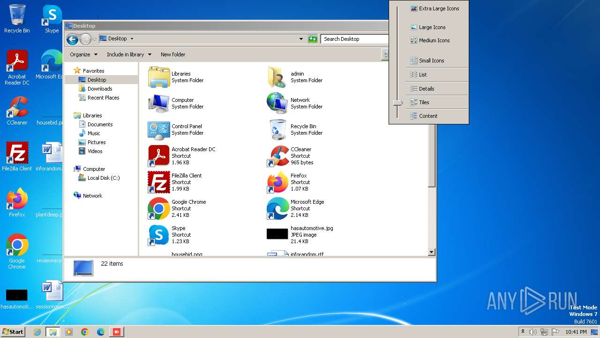This screenshot has width=600, height=338.
Task: Show hidden tray icons arrow
Action: coord(523,332)
